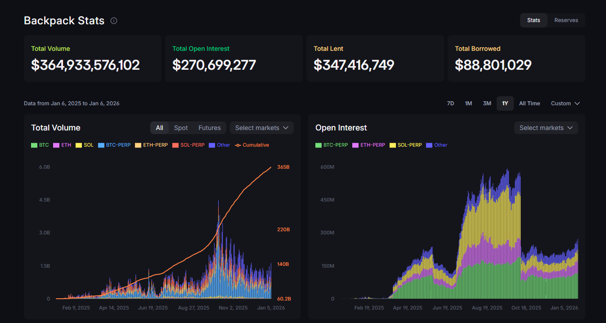606x323 pixels.
Task: Switch to the Futures tab
Action: (209, 128)
